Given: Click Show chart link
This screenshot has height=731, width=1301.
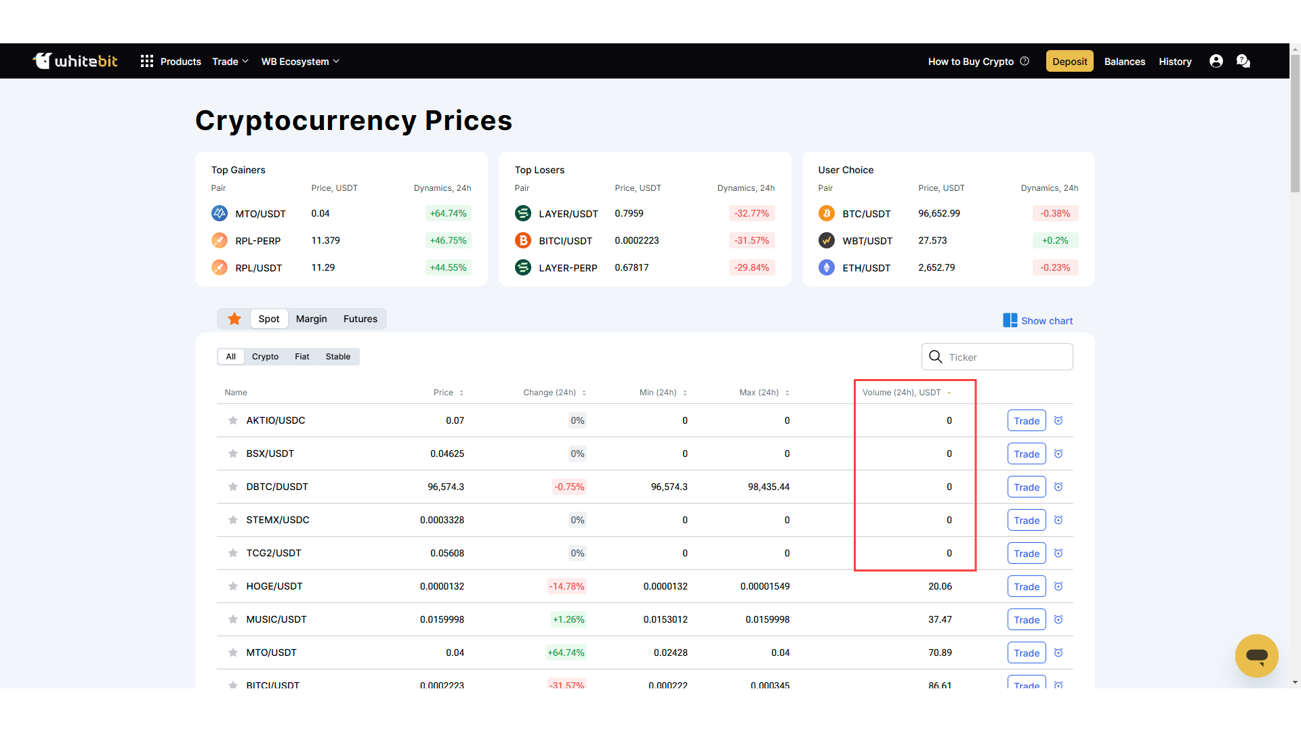Looking at the screenshot, I should (1047, 321).
